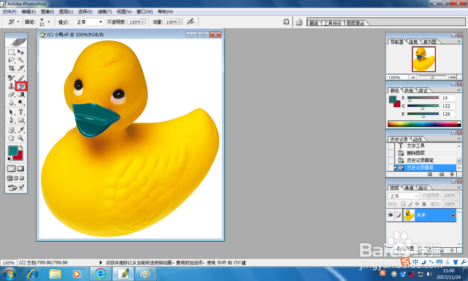Reset default foreground and background colors
Viewport: 468px width, 281px height.
pos(9,159)
